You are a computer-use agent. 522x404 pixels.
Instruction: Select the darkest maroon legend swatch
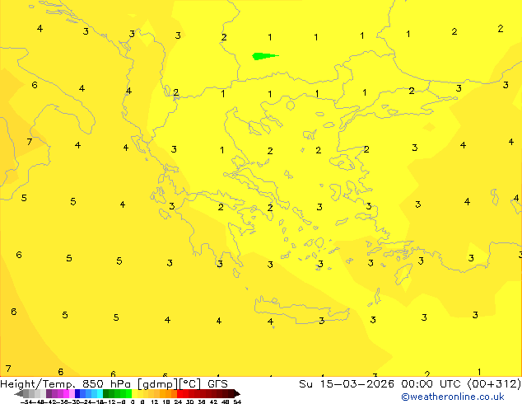point(231,394)
